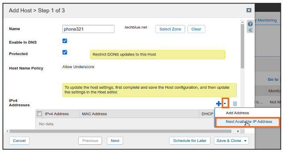Toggle the Protected checkbox

[65, 52]
